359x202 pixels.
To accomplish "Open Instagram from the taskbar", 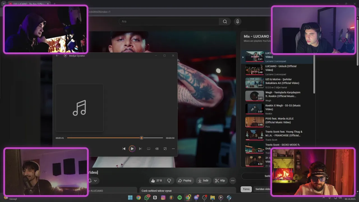I will 163,198.
